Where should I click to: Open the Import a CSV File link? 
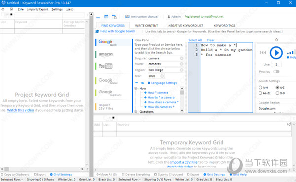coord(184,162)
